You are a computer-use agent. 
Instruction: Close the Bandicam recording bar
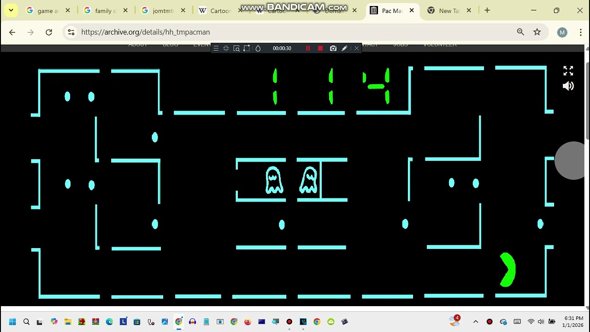tap(356, 48)
